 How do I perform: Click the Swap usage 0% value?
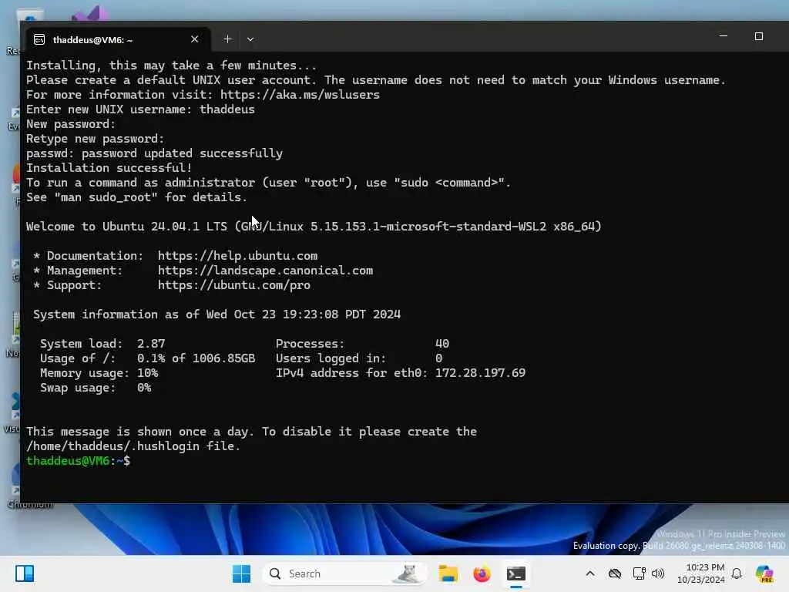coord(144,388)
